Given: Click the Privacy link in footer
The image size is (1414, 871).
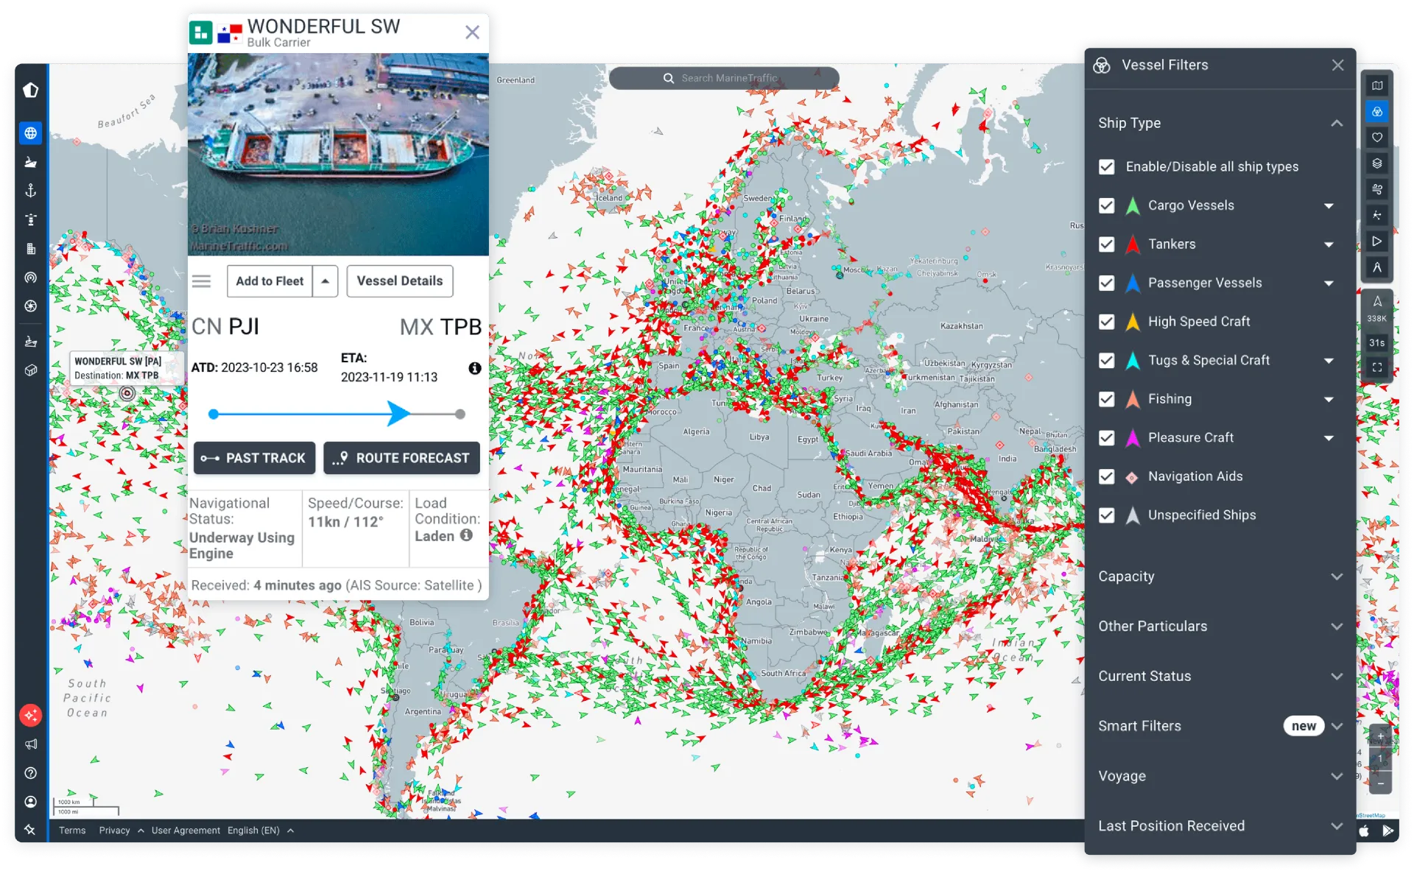Looking at the screenshot, I should (114, 830).
